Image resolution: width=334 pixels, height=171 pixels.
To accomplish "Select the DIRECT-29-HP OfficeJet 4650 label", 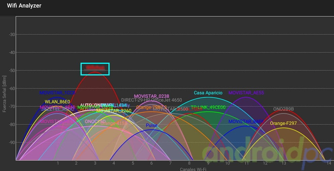I will click(151, 100).
